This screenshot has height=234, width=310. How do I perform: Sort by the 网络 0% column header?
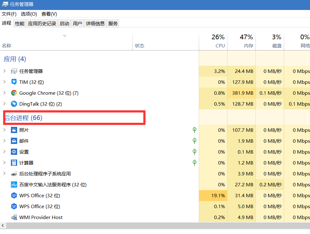click(297, 42)
